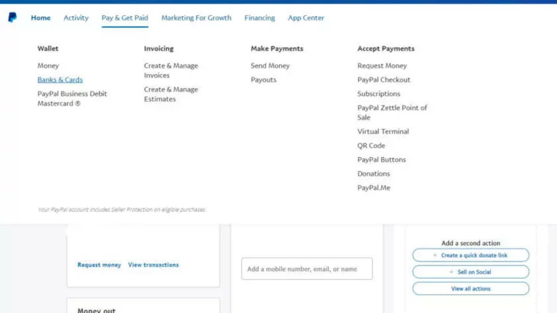Image resolution: width=557 pixels, height=313 pixels.
Task: Select the Pay & Get Paid tab
Action: pyautogui.click(x=125, y=18)
